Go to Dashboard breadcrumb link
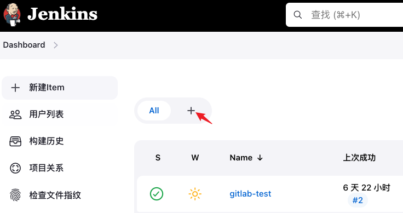The width and height of the screenshot is (403, 213). 24,45
